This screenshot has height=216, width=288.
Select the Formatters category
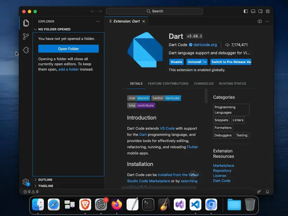click(x=223, y=128)
